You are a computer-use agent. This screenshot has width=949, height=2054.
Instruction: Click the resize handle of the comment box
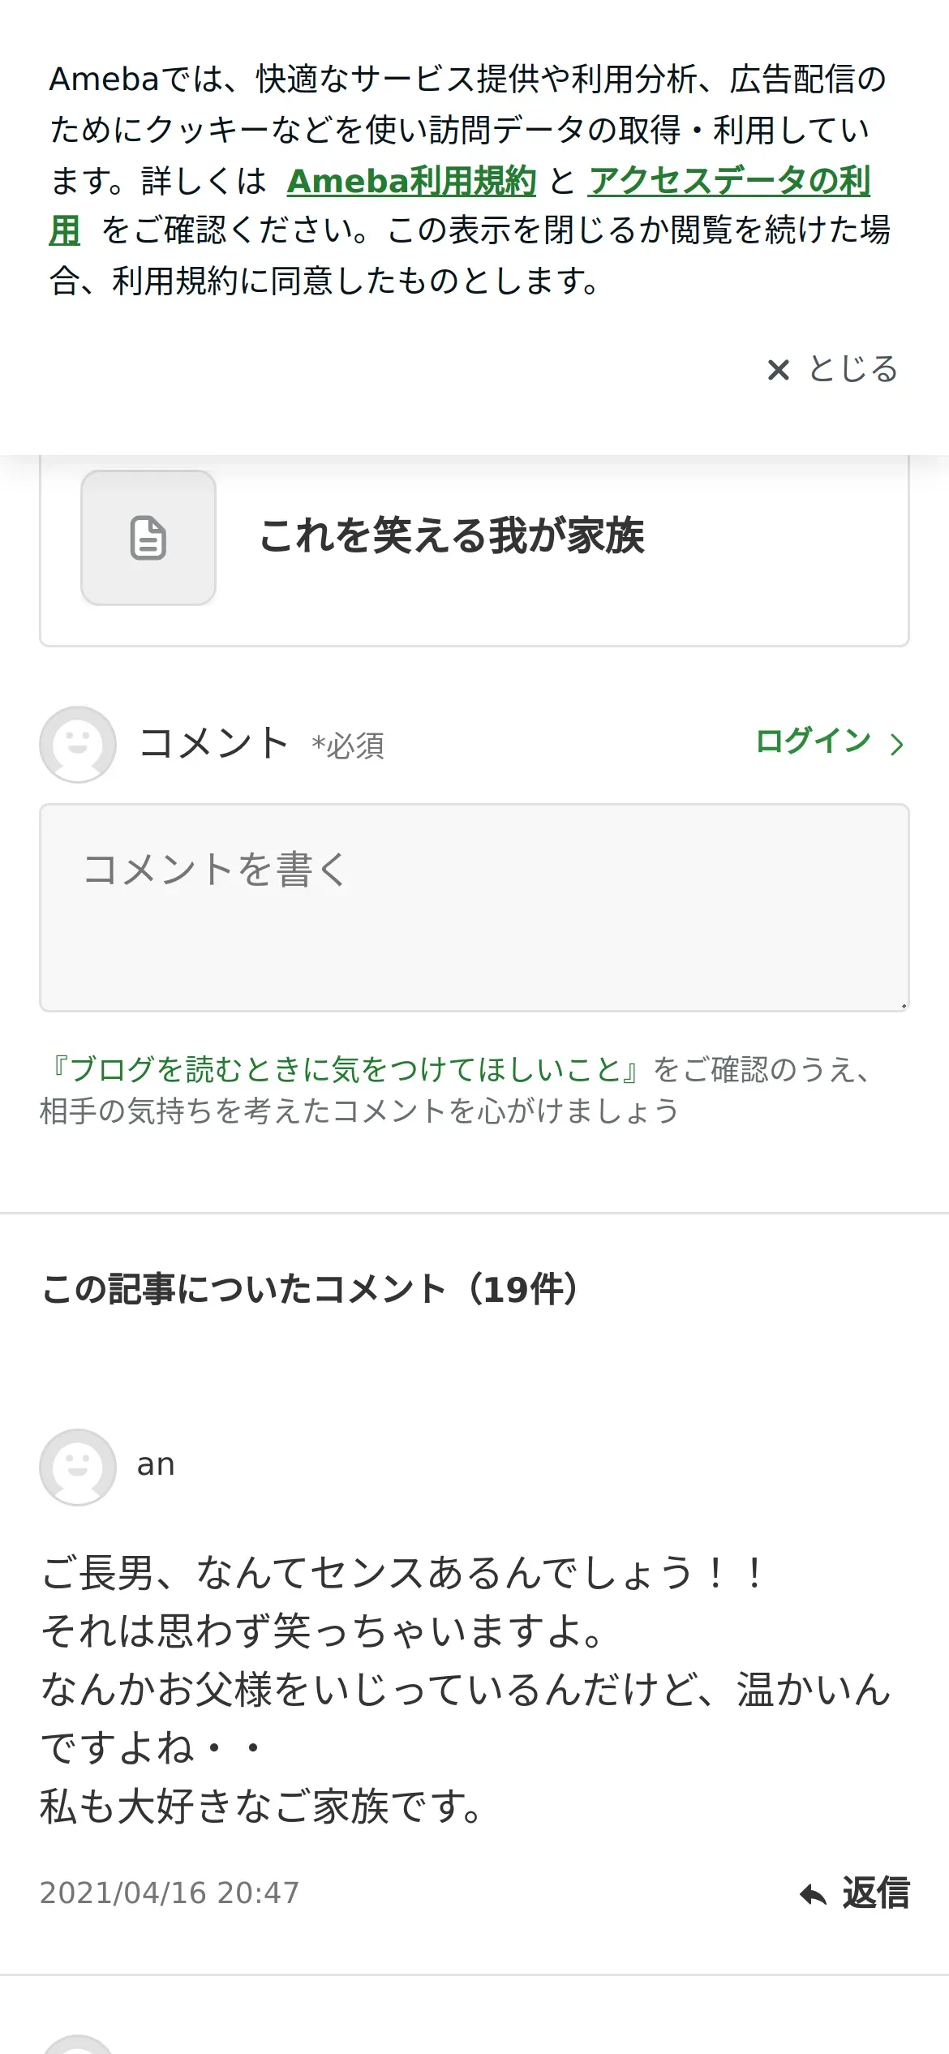point(903,1006)
